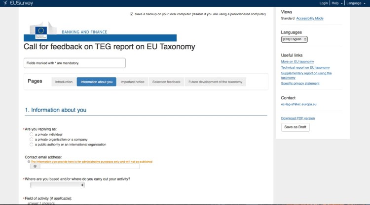370x205 pixels.
Task: Click into the contact email address field
Action: tap(90, 166)
